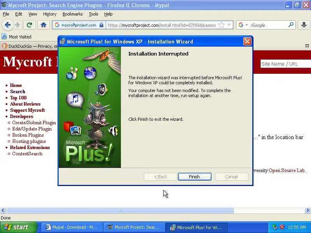Reload the page with refresh icon
Viewport: 311px width, 233px height.
(30, 25)
